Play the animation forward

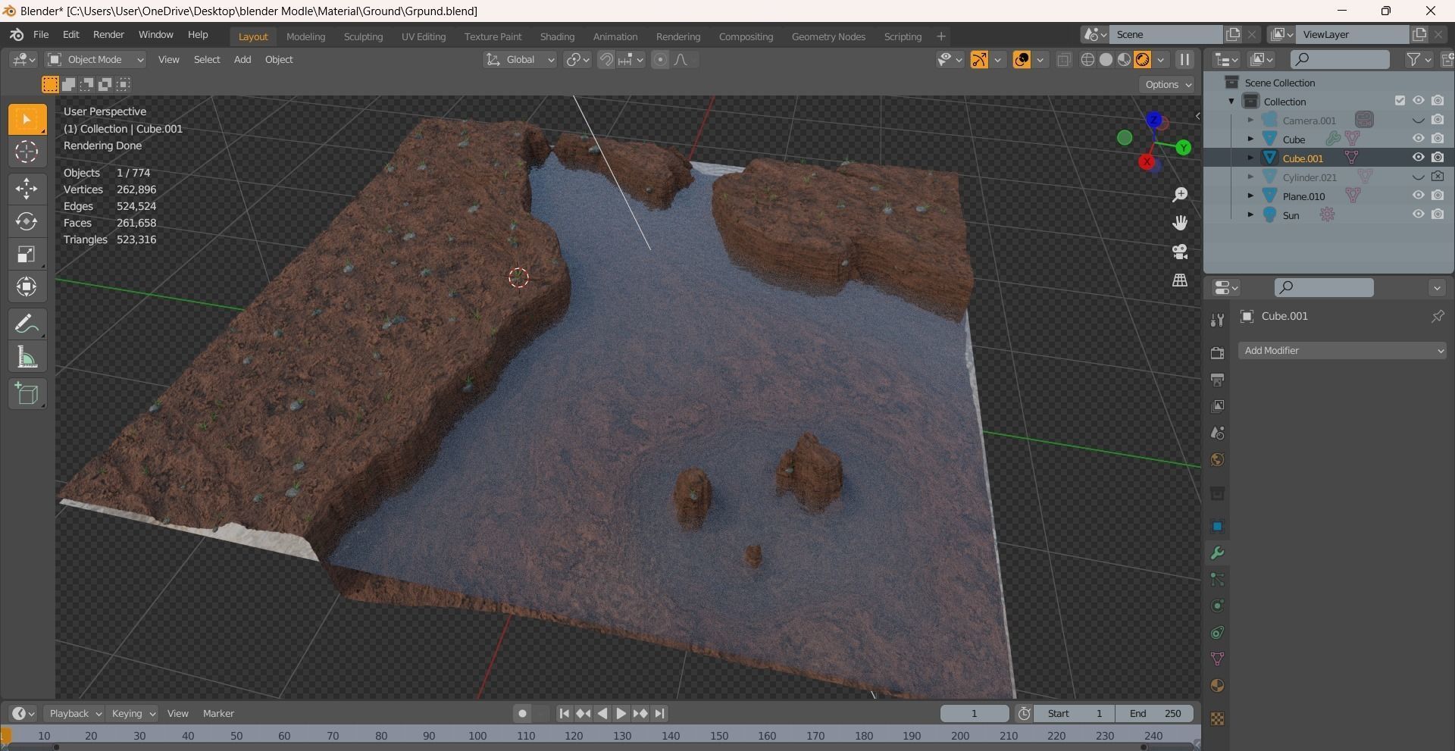[x=621, y=714]
